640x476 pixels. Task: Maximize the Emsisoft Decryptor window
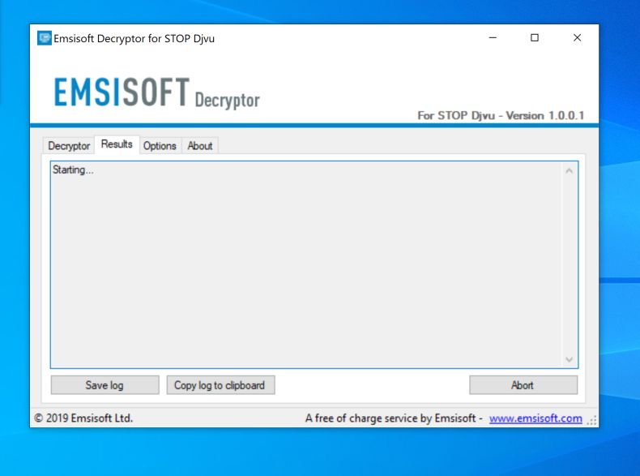coord(535,37)
